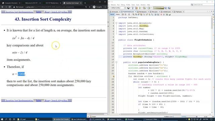Close the FlightSchedule.java editor tab
The image size is (215, 121).
(x=135, y=12)
